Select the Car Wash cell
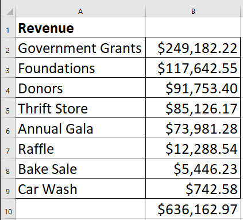 (80, 188)
